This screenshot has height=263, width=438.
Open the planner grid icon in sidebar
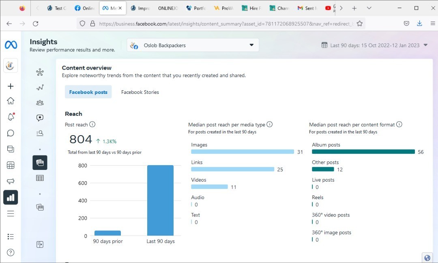tap(10, 165)
